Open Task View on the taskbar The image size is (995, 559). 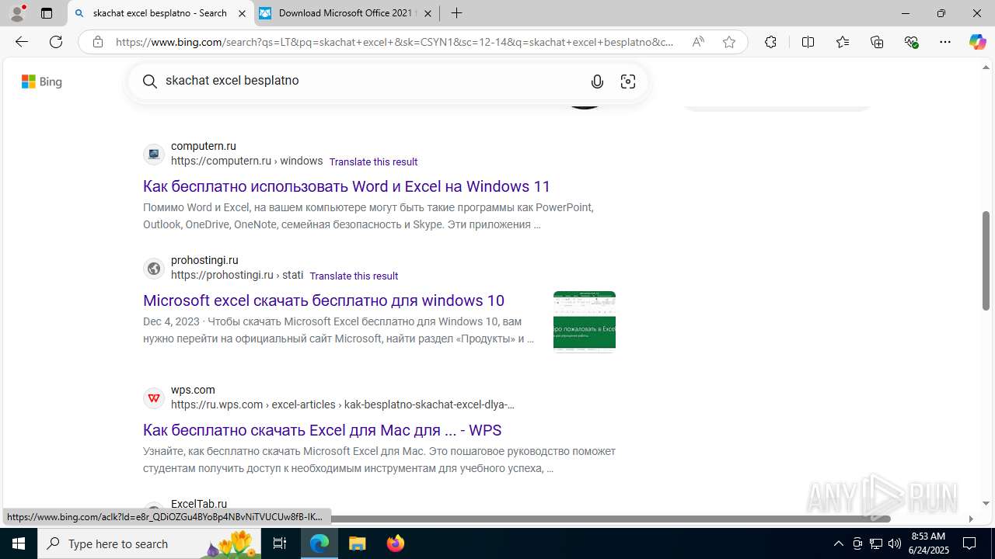(280, 543)
